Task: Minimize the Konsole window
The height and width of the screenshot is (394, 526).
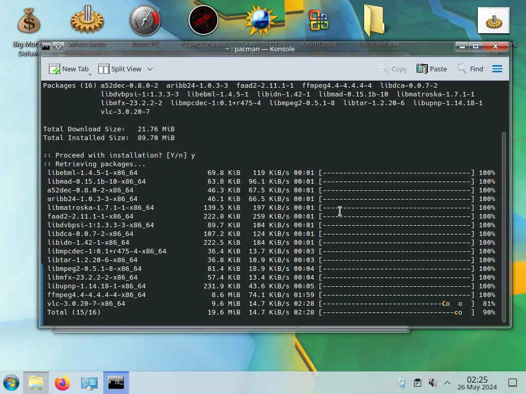Action: tap(462, 46)
